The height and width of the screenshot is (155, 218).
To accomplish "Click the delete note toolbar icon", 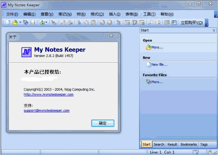I will [x=142, y=22].
